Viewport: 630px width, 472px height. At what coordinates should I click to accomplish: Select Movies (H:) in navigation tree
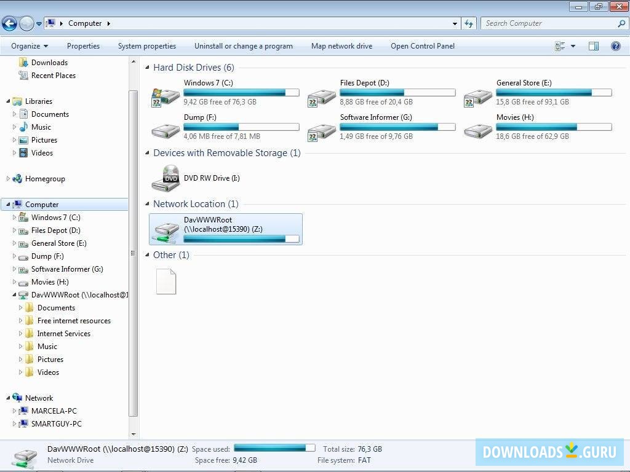[50, 281]
